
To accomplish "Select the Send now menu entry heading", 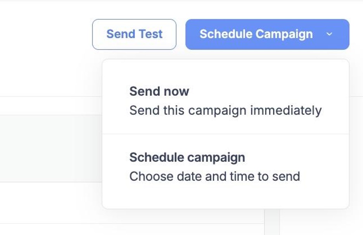I will tap(160, 91).
